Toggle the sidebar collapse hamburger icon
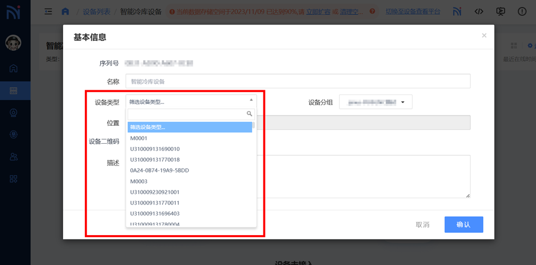 [48, 11]
